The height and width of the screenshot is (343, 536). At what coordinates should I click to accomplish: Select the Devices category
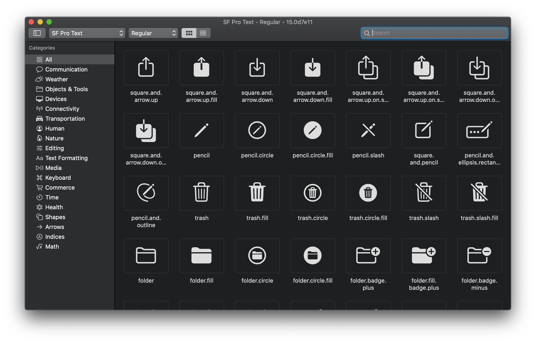click(70, 99)
